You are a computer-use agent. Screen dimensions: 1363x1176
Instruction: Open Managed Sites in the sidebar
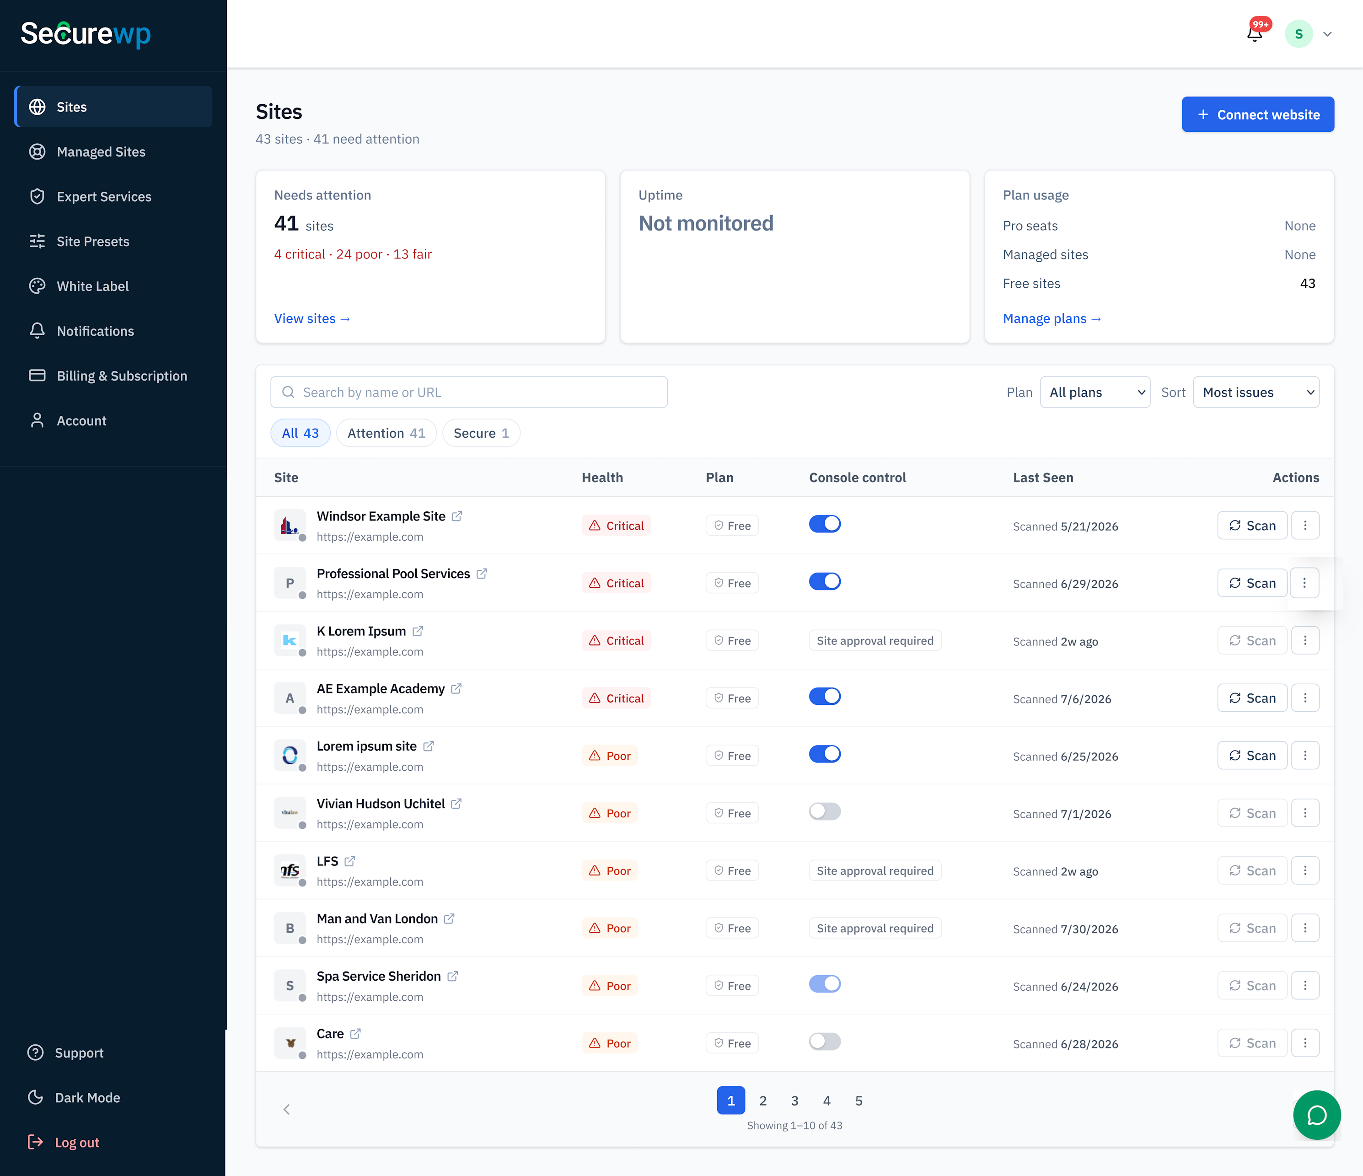(113, 151)
